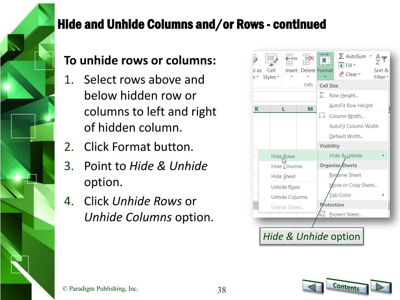Open the Delete dropdown arrow
The width and height of the screenshot is (400, 300).
pyautogui.click(x=308, y=77)
